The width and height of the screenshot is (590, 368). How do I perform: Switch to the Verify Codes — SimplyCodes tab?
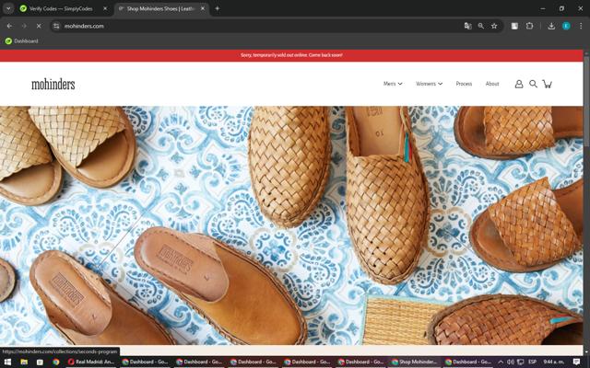pyautogui.click(x=60, y=8)
